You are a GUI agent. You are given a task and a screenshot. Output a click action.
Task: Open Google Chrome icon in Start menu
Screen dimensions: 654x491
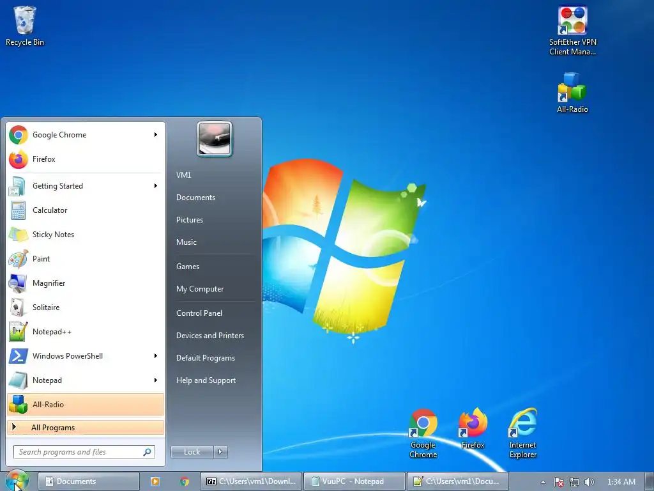[19, 135]
